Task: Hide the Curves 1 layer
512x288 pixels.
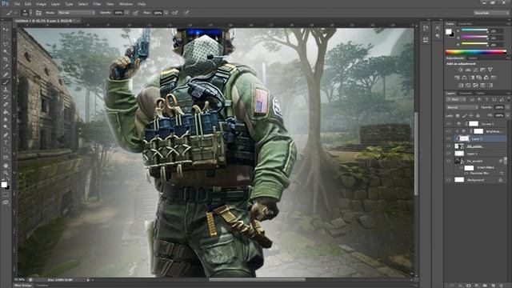Action: (449, 124)
